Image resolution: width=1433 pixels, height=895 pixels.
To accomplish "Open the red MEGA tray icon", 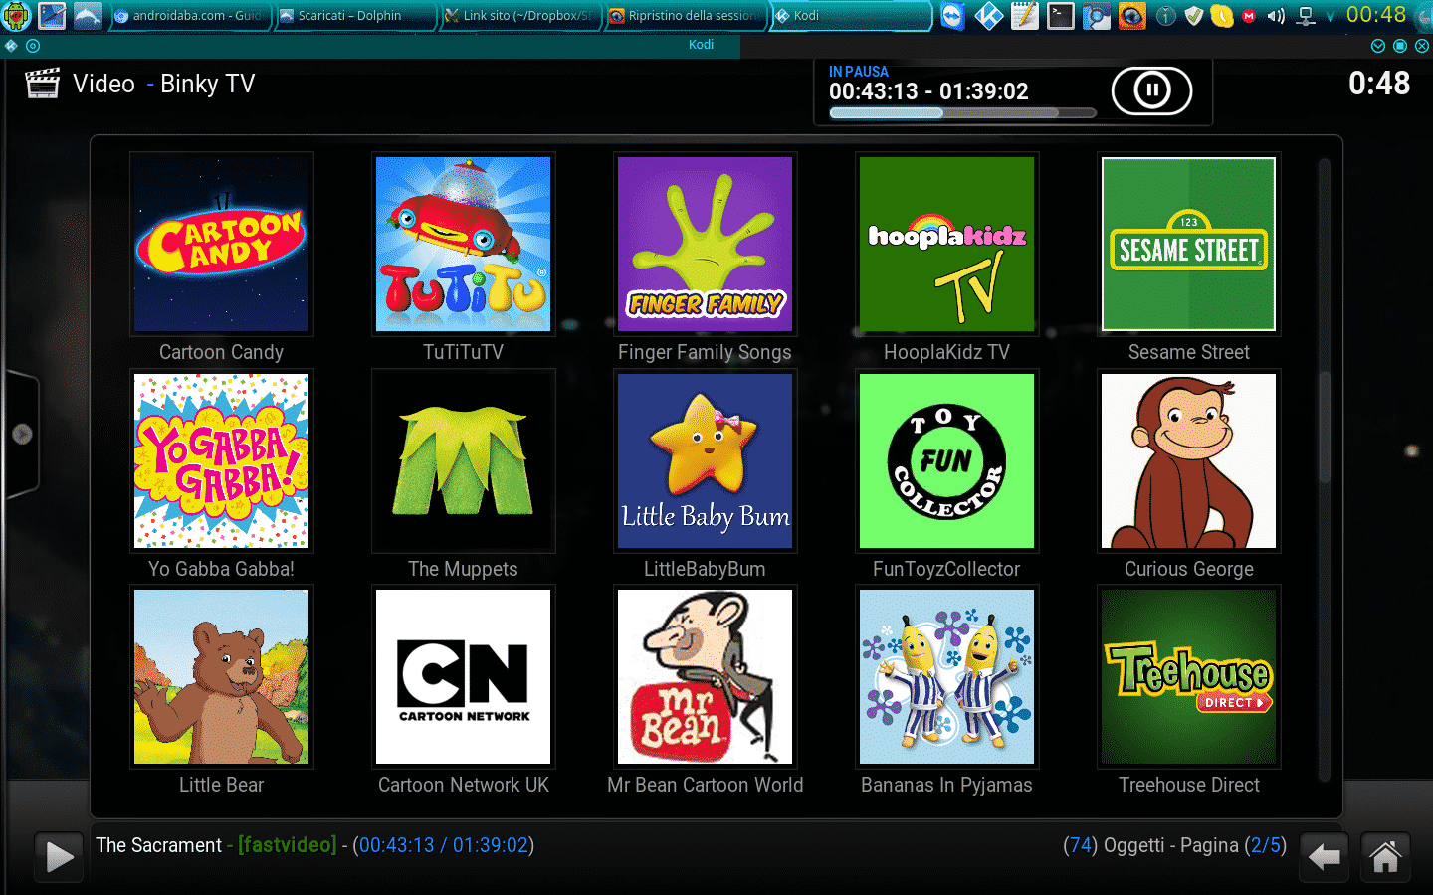I will pos(1249,16).
